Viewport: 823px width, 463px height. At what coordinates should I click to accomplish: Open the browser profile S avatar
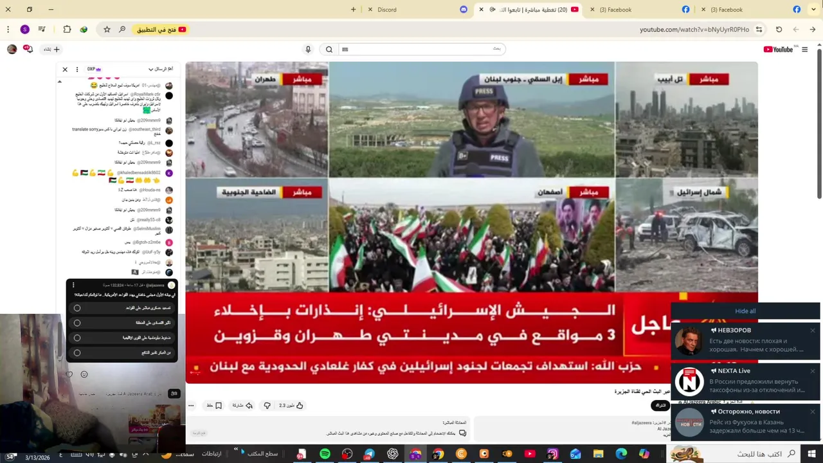click(x=25, y=30)
